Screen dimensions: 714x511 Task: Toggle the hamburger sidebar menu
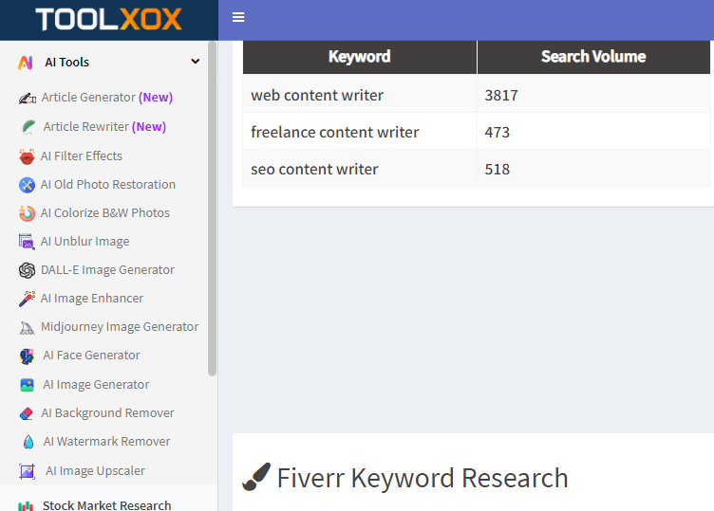click(238, 17)
